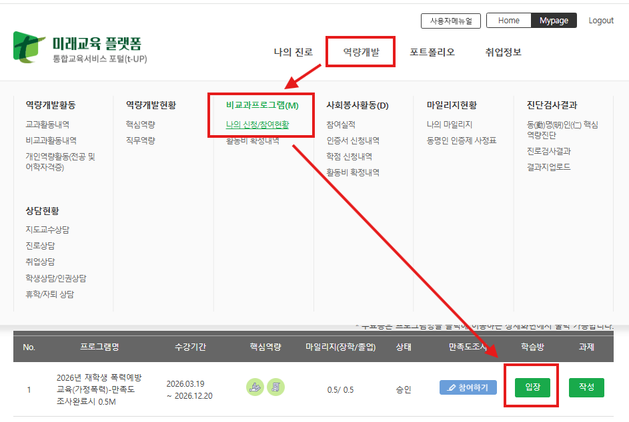Open the 포트폴리오 menu

[432, 52]
